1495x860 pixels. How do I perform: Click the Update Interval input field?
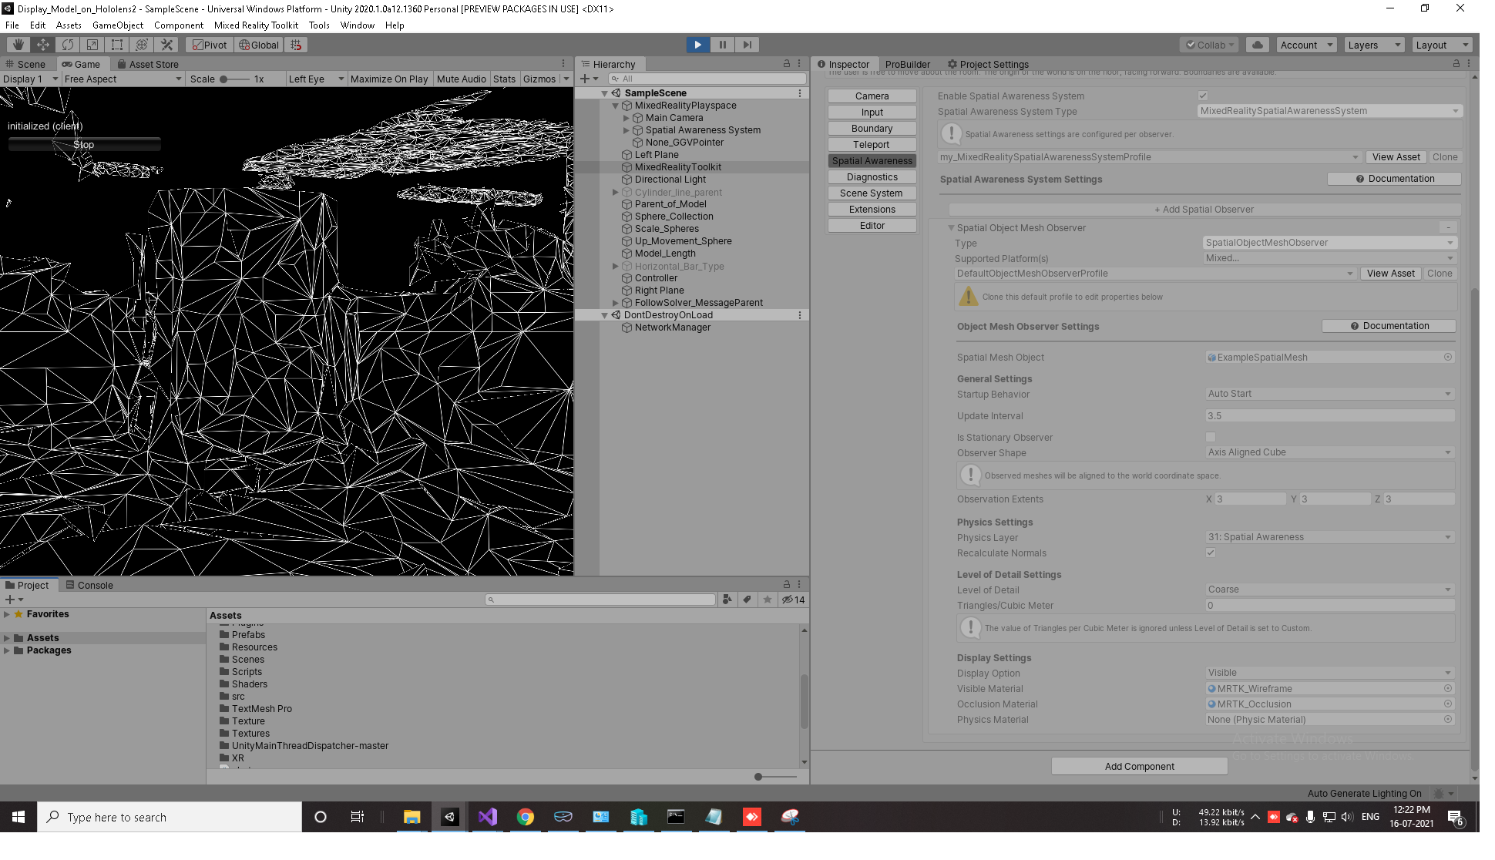pyautogui.click(x=1328, y=415)
